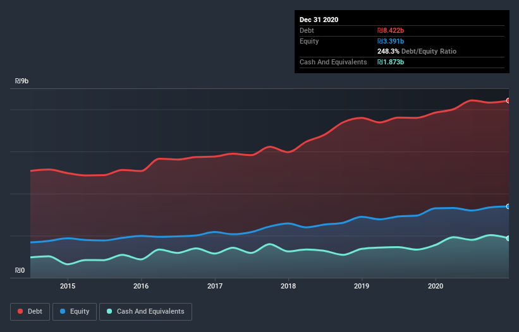The image size is (519, 332).
Task: Click the Debt label in tooltip
Action: point(307,30)
